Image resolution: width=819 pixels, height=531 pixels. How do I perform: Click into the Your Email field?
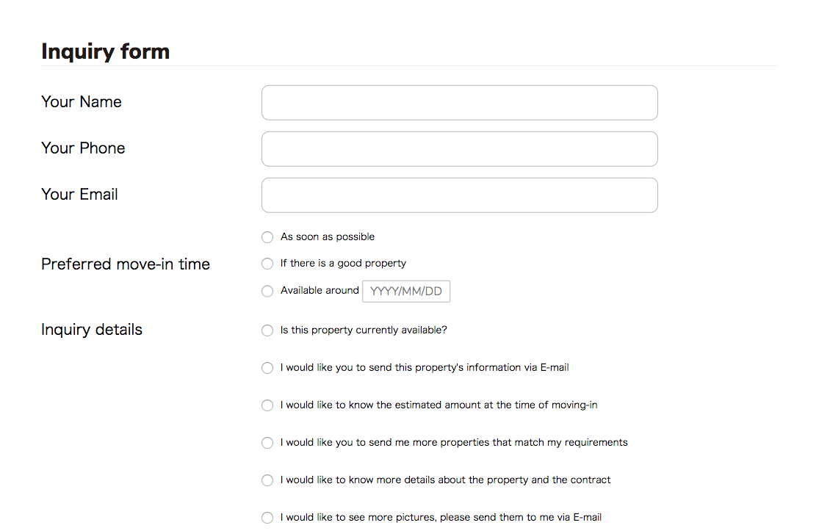(x=459, y=195)
